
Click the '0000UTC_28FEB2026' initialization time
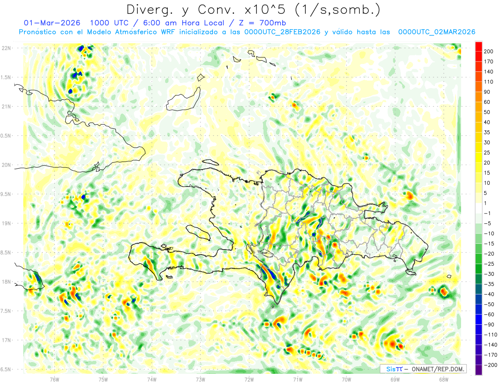[282, 32]
